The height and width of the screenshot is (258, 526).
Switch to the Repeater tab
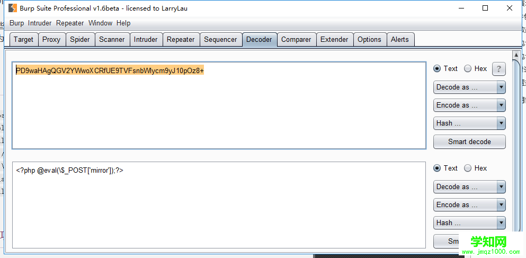pos(181,40)
